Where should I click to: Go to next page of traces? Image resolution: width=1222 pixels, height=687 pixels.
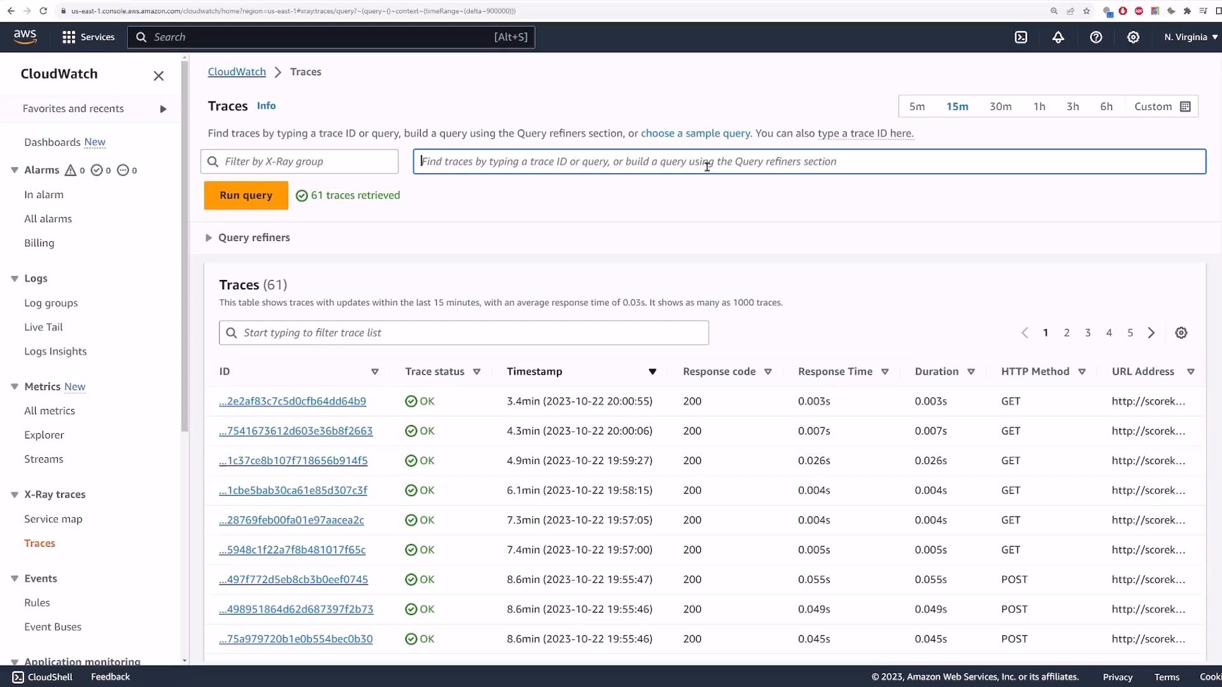(x=1151, y=333)
